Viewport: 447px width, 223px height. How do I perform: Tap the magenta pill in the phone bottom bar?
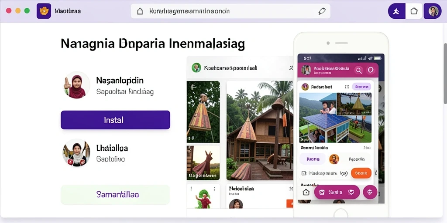click(337, 192)
